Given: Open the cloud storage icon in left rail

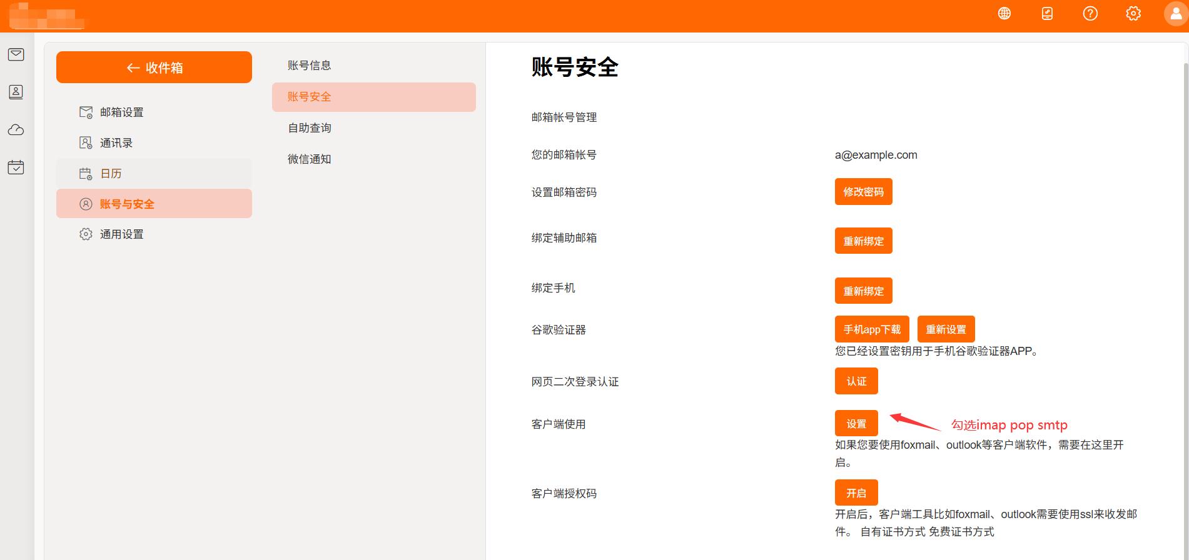Looking at the screenshot, I should 16,130.
